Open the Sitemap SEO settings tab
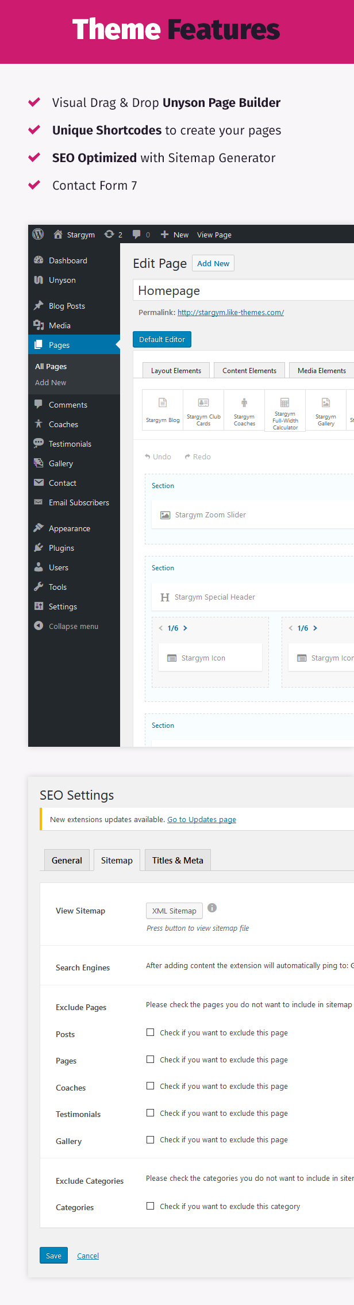Viewport: 354px width, 1305px height. coord(117,861)
